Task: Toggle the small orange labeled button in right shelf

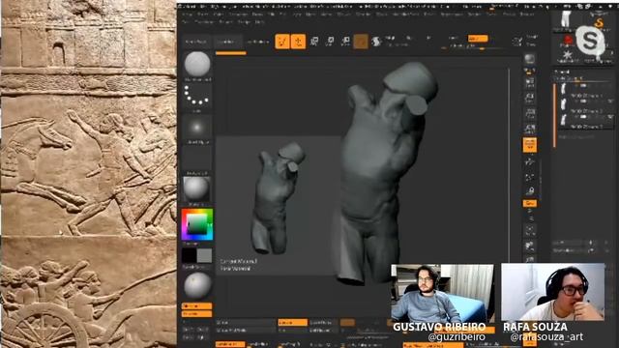Action: pyautogui.click(x=530, y=204)
